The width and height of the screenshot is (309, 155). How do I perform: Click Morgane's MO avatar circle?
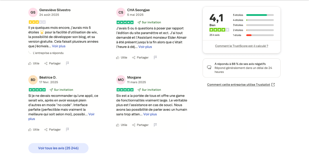pyautogui.click(x=121, y=80)
